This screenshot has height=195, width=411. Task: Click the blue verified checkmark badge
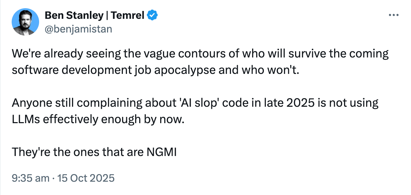(x=152, y=16)
